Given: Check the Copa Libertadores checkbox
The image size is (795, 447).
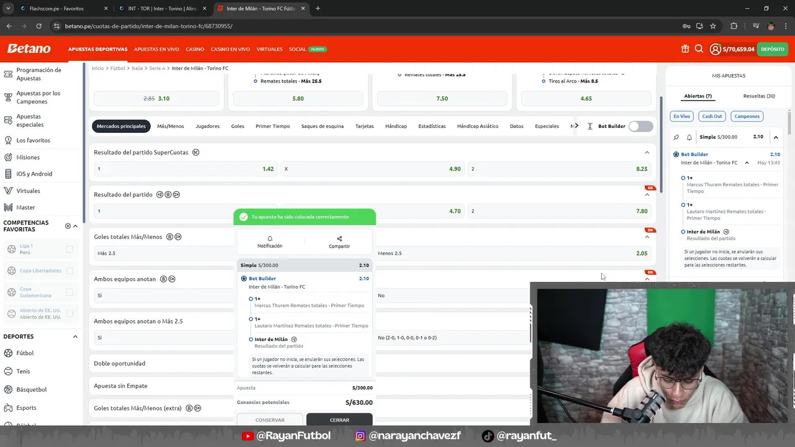Looking at the screenshot, I should [x=69, y=271].
